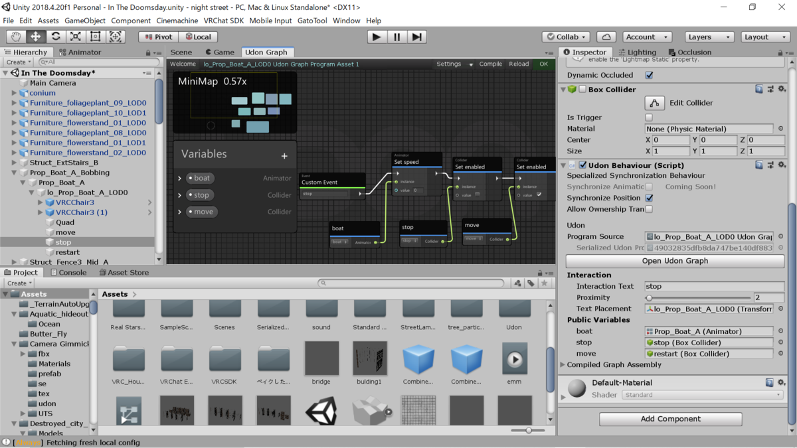
Task: Click Compile in Udon Graph toolbar
Action: click(x=491, y=64)
